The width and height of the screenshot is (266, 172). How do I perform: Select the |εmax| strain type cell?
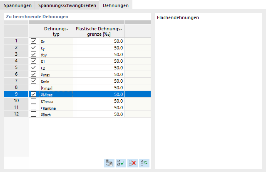click(56, 88)
